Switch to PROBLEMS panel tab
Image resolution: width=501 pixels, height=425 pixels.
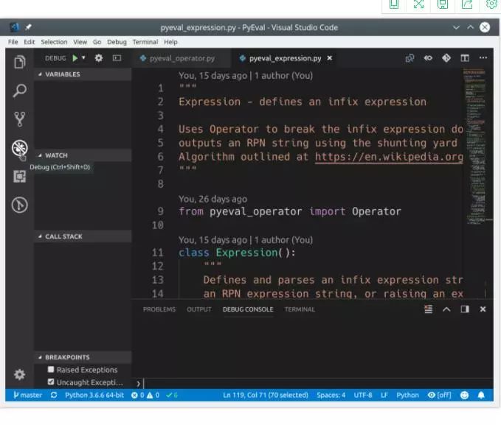click(159, 309)
